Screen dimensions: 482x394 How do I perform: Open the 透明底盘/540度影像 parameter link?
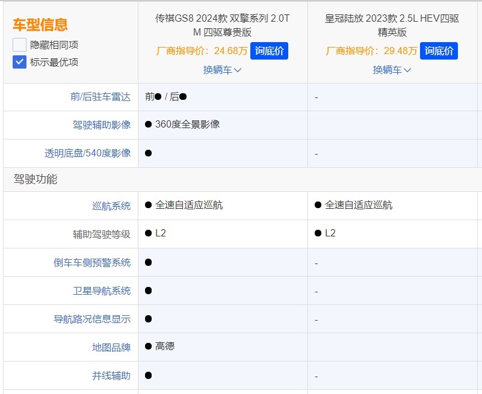coord(88,153)
